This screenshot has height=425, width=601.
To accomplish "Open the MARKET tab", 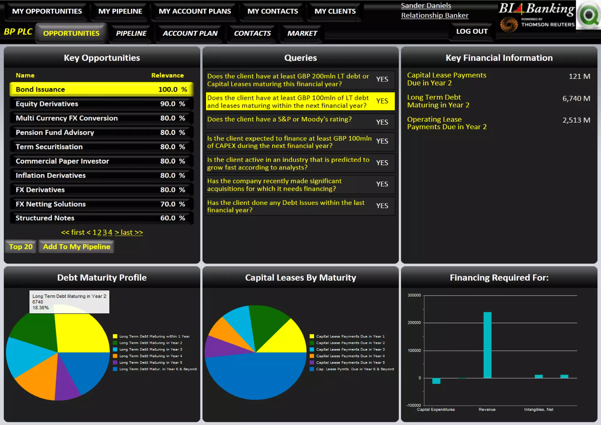I will 302,33.
